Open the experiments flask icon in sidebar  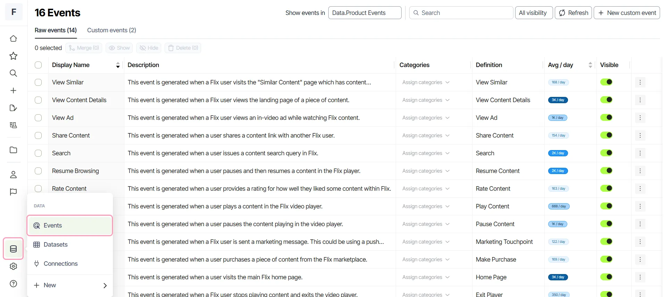(x=13, y=125)
